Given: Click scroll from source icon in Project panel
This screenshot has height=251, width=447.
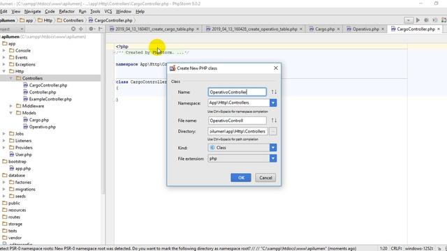Looking at the screenshot, I should [73, 29].
